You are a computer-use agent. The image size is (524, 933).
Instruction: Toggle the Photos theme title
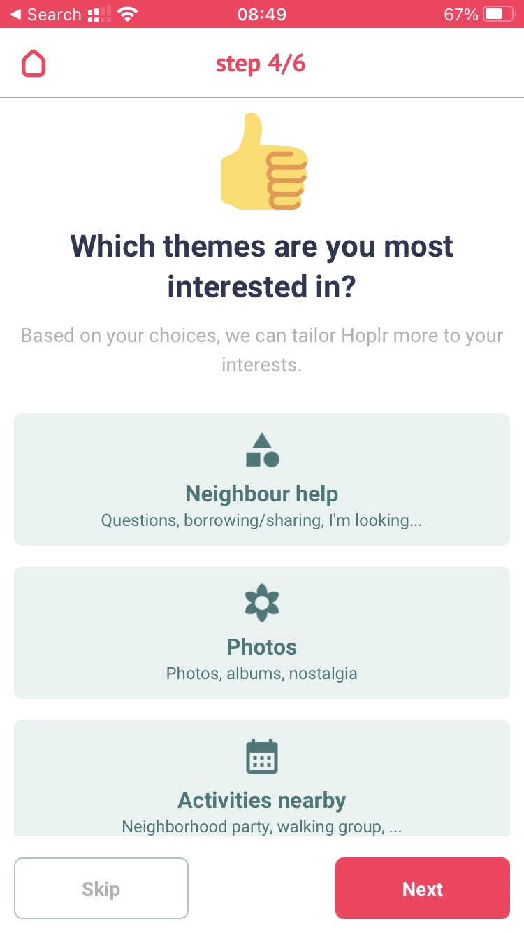pos(262,647)
